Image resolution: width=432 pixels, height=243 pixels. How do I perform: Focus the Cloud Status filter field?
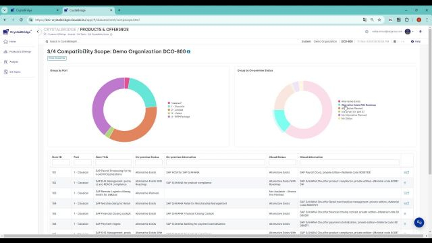pyautogui.click(x=282, y=162)
